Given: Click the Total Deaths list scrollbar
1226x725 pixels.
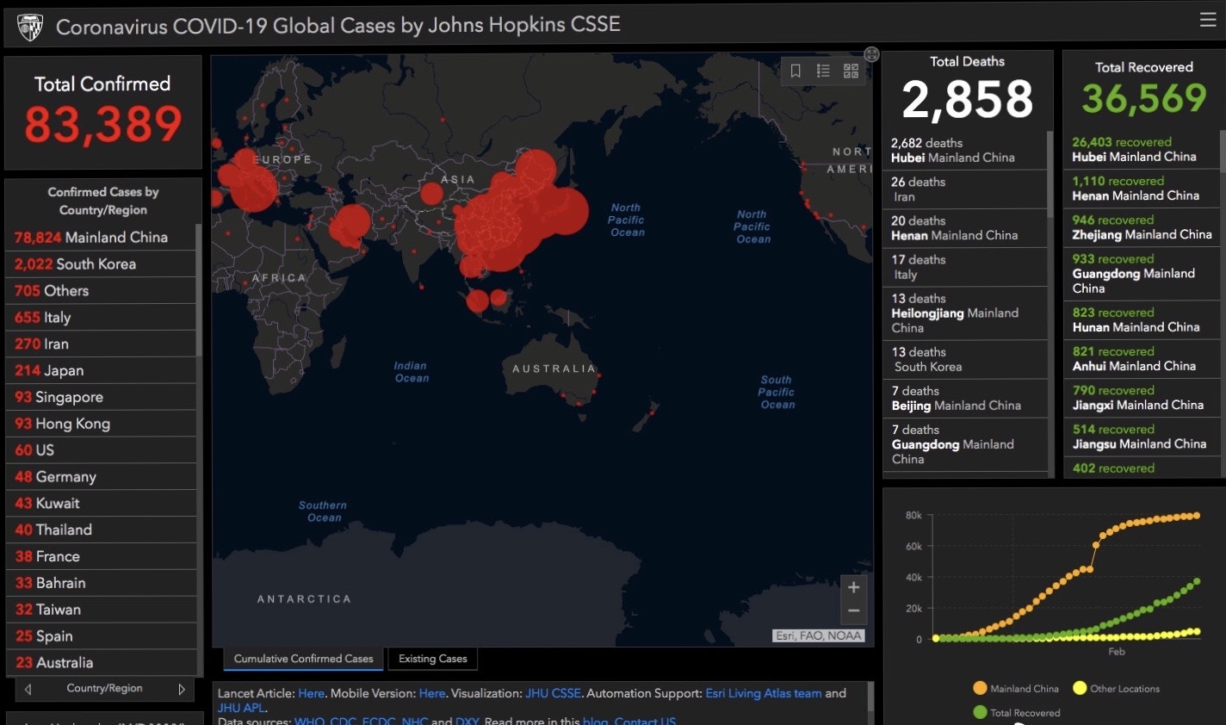Looking at the screenshot, I should [1050, 174].
